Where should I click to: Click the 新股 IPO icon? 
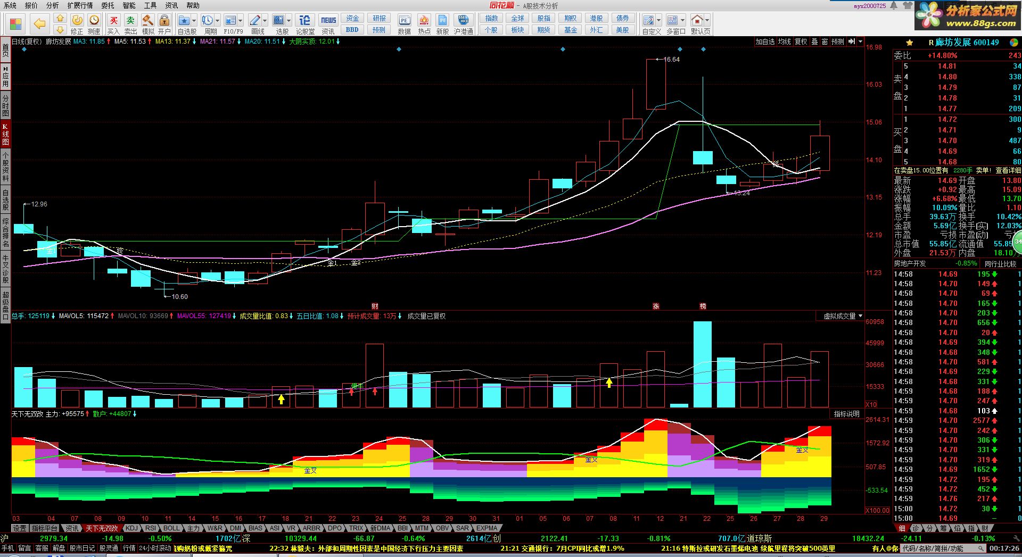point(442,20)
